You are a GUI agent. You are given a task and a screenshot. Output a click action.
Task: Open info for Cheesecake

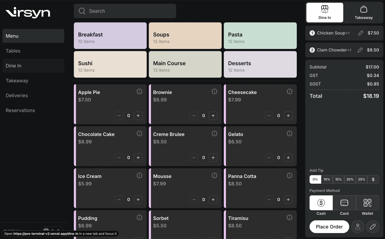pos(290,91)
